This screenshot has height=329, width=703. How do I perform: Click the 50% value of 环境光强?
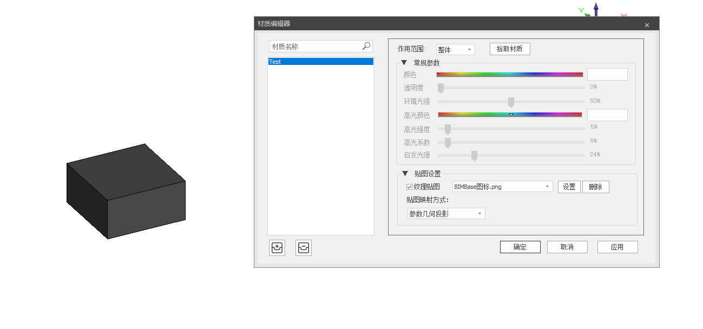[595, 101]
